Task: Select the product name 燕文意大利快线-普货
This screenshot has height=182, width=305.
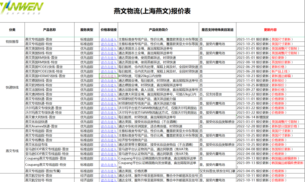Action: click(x=40, y=117)
